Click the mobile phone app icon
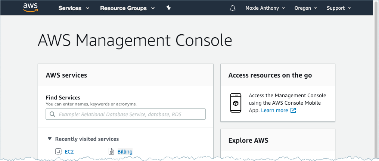 pos(236,103)
